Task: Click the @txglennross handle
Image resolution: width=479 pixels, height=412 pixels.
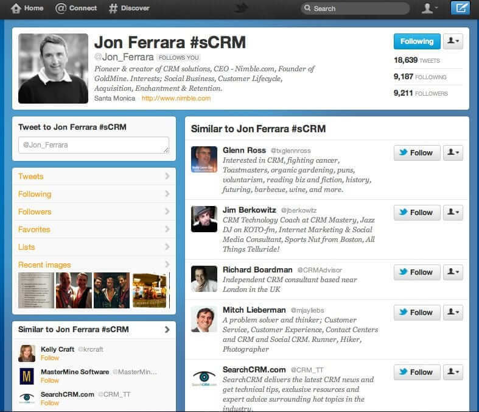Action: pyautogui.click(x=290, y=151)
